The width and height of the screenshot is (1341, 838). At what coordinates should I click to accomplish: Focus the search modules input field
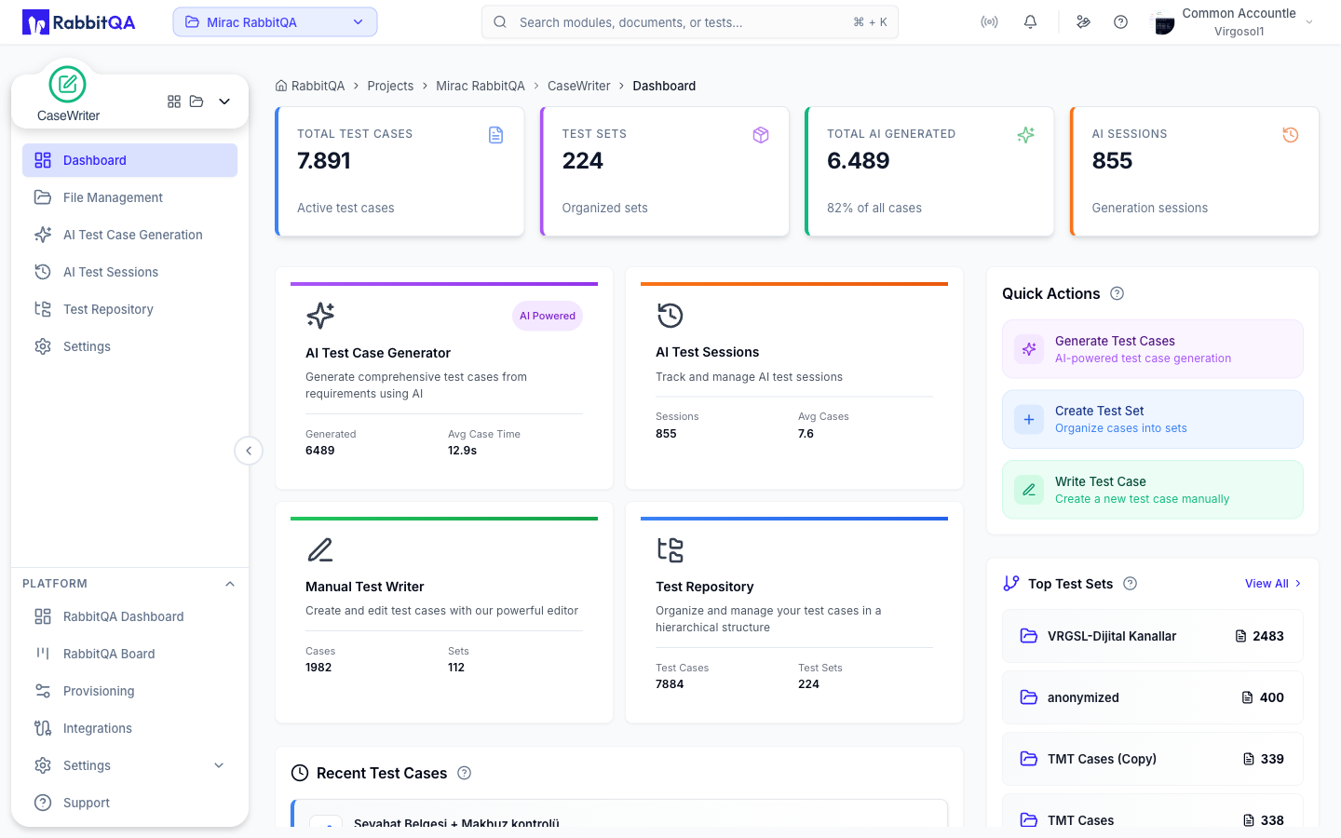click(x=690, y=22)
